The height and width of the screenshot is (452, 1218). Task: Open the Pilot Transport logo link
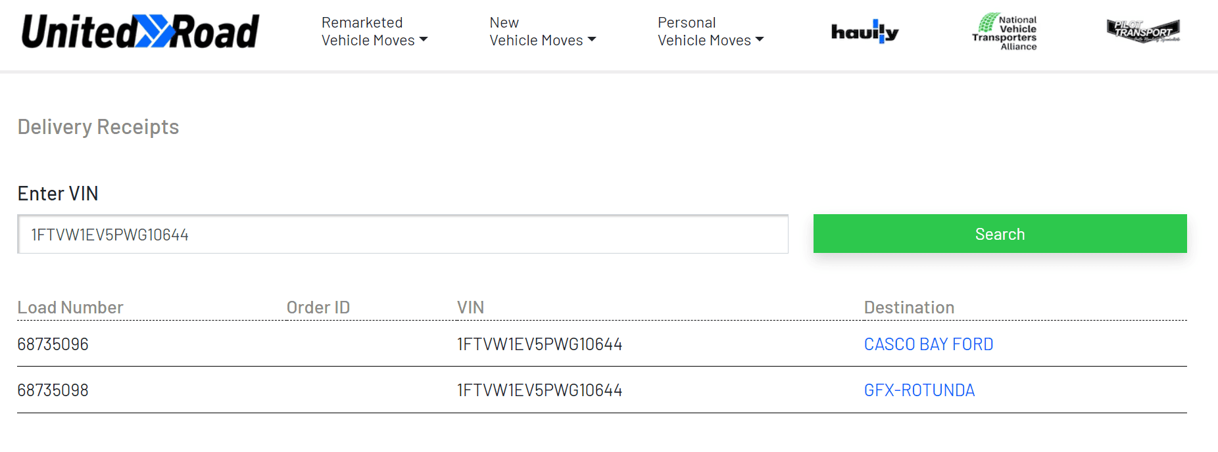click(x=1143, y=30)
